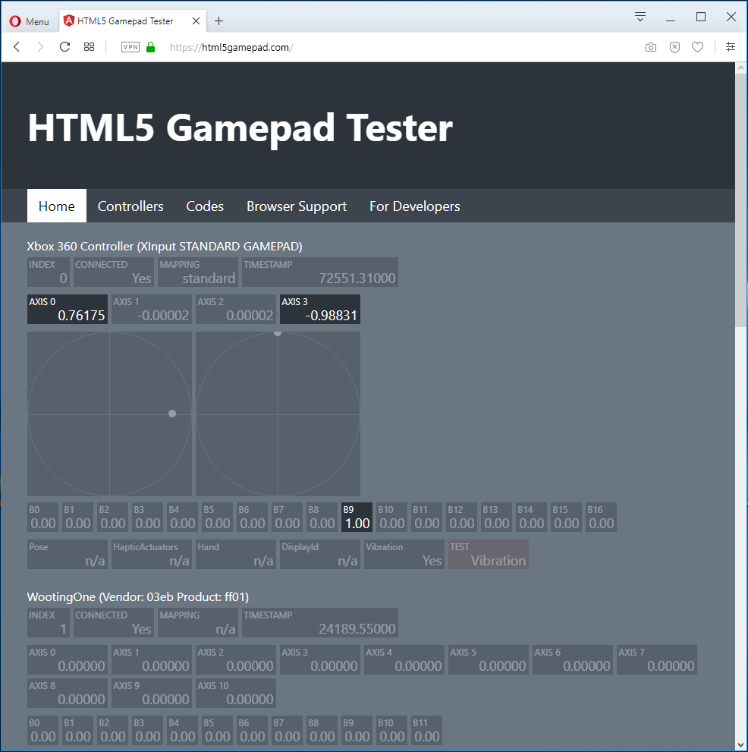Click the left analog stick position dot
Image resolution: width=748 pixels, height=752 pixels.
coord(172,414)
